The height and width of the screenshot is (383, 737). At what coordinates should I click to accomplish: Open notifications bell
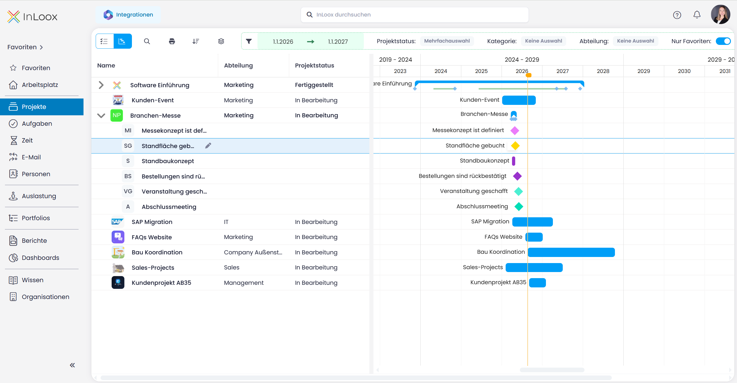tap(697, 15)
